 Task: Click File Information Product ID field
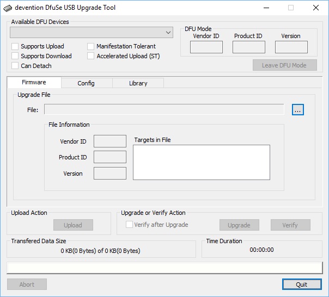pyautogui.click(x=110, y=157)
